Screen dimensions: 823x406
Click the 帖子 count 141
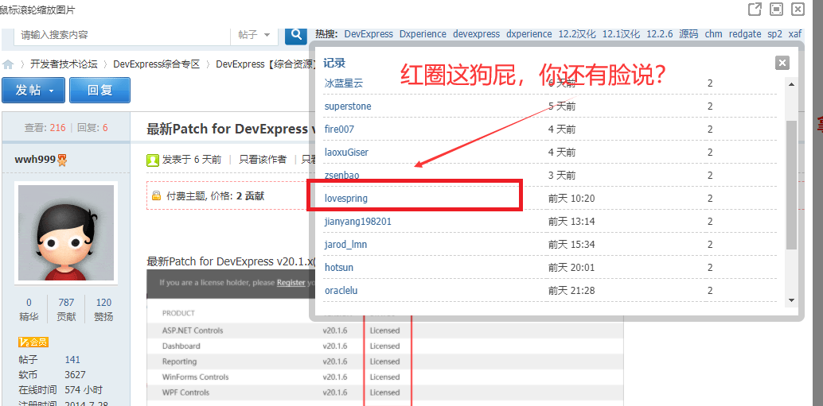(x=72, y=359)
